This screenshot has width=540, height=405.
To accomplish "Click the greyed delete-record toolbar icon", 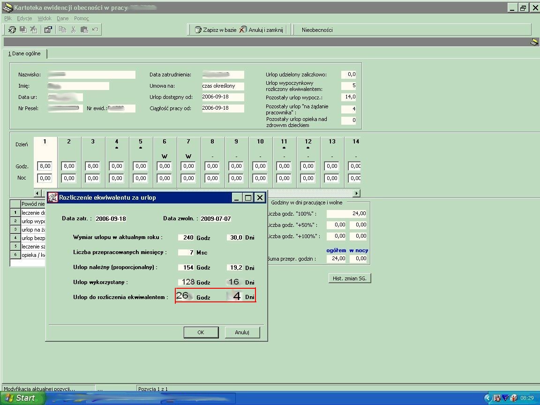I will tap(33, 30).
